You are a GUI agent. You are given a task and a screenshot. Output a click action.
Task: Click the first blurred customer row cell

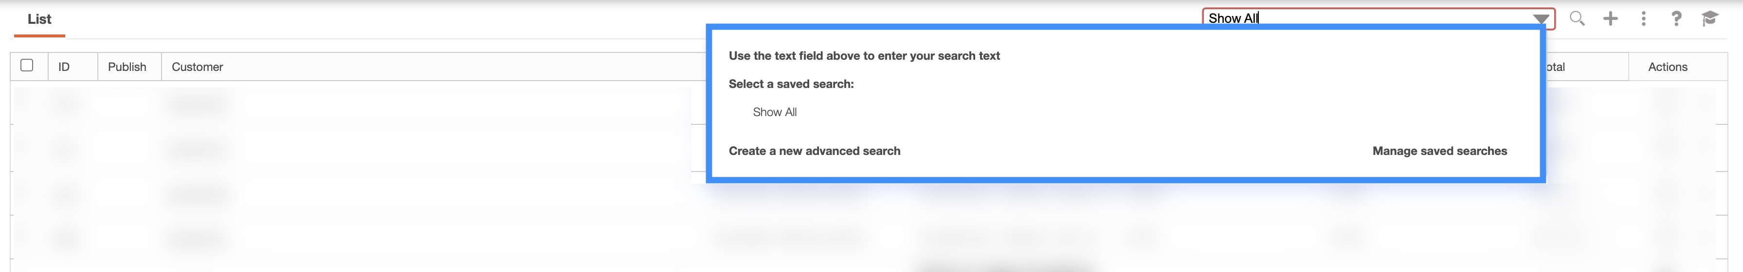(x=198, y=104)
